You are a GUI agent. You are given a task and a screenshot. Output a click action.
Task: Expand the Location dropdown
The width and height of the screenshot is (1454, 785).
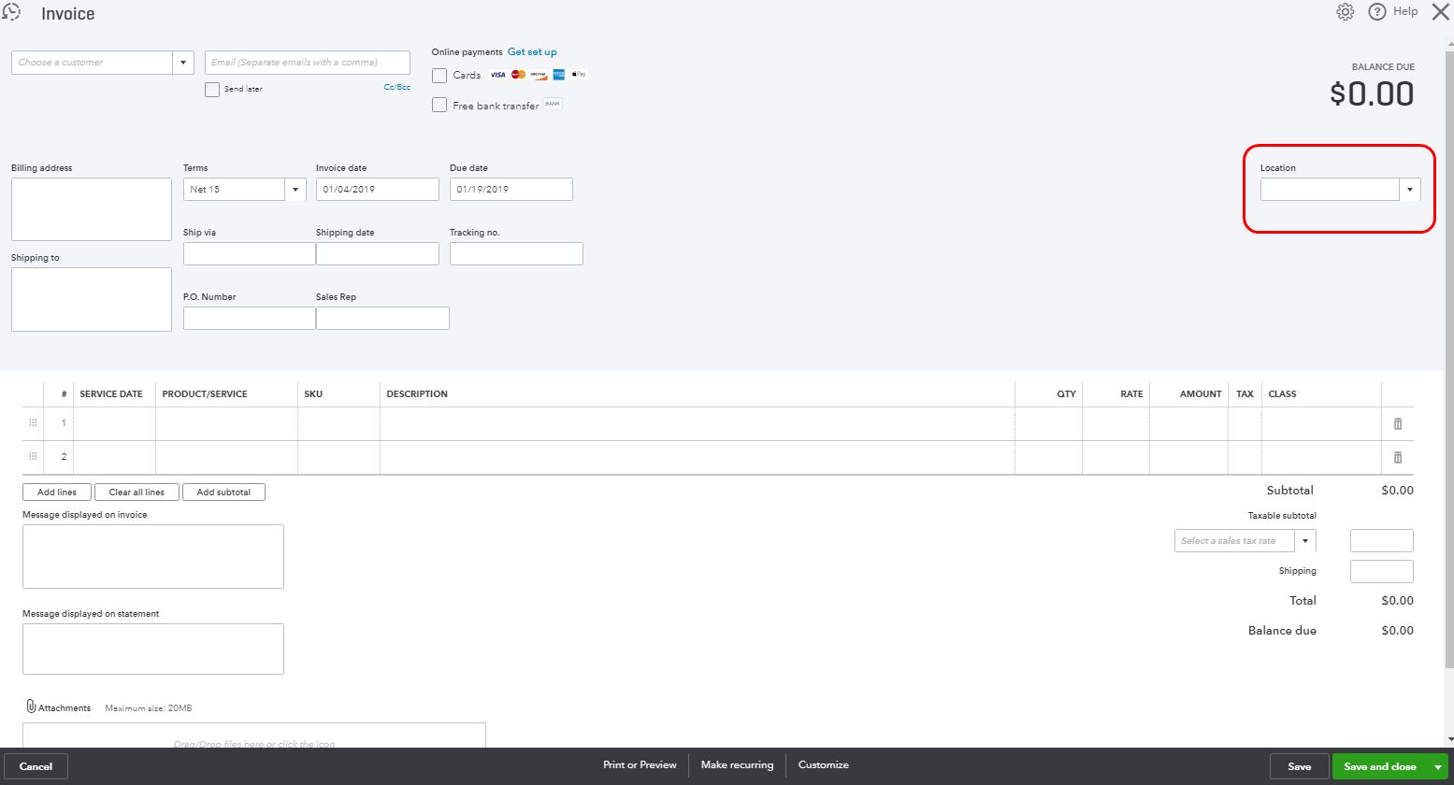click(1410, 190)
